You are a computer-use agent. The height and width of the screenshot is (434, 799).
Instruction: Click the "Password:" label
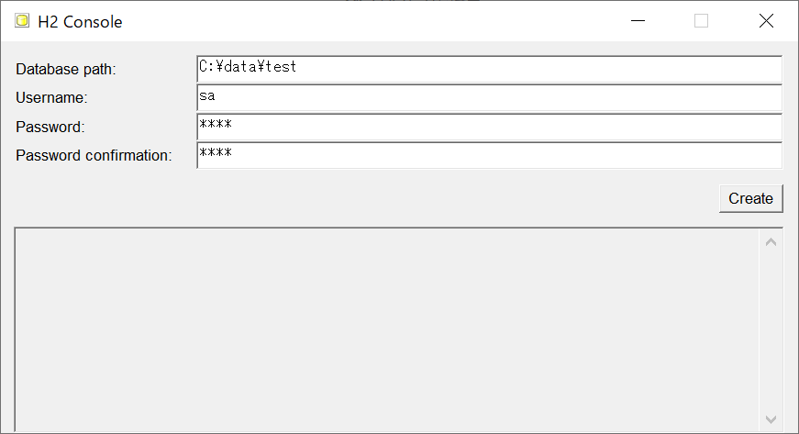click(x=50, y=127)
